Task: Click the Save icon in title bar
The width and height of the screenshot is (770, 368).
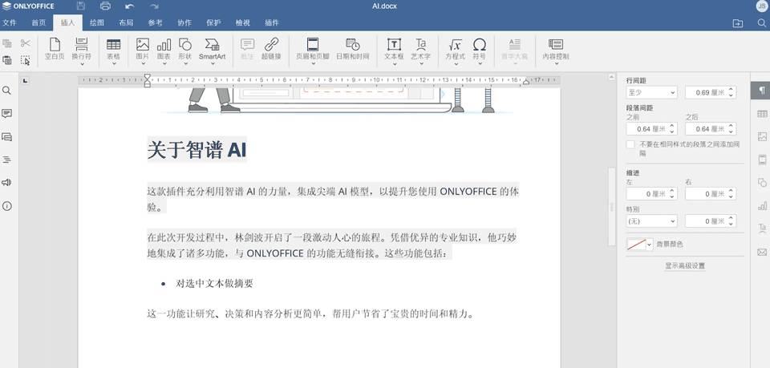Action: (x=81, y=6)
